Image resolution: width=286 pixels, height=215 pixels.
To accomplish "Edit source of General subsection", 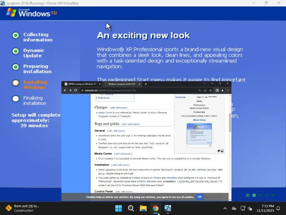I will click(119, 131).
